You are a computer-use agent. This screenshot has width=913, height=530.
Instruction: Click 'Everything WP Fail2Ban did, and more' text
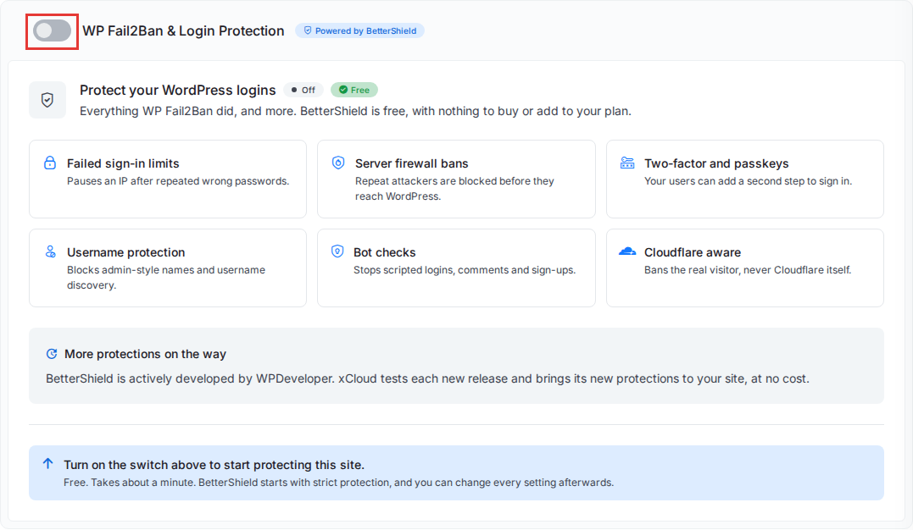355,111
